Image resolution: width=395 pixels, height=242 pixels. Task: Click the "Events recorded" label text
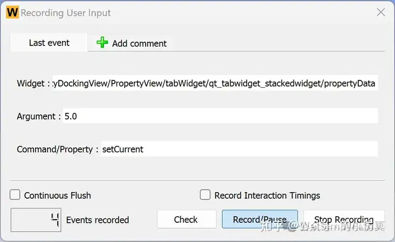tap(98, 220)
